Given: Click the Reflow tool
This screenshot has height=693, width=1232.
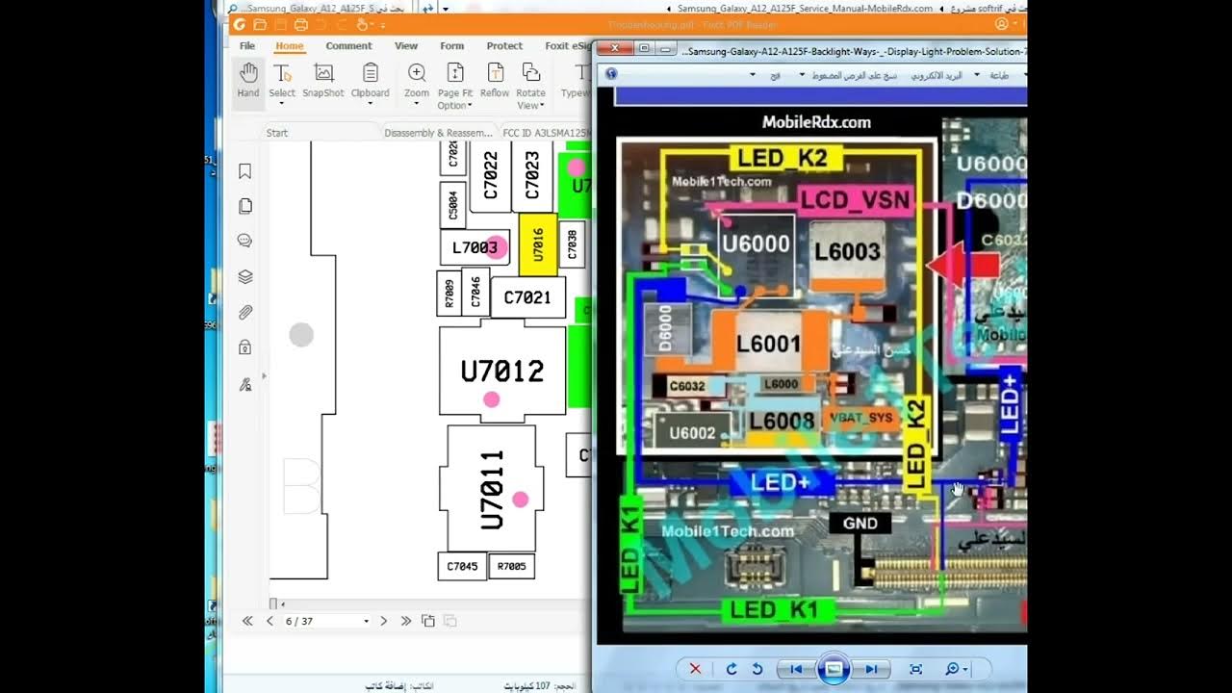Looking at the screenshot, I should coord(495,81).
